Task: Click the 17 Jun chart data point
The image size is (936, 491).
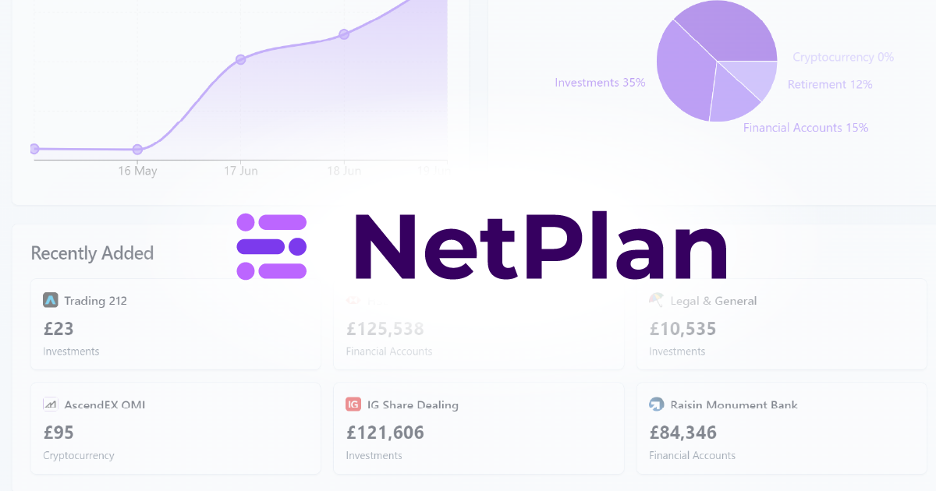Action: pos(240,59)
